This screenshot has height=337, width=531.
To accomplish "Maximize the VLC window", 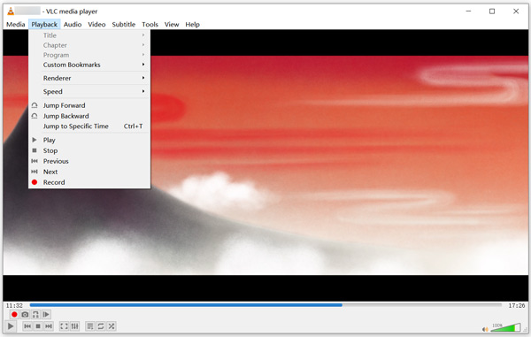I will (x=492, y=11).
